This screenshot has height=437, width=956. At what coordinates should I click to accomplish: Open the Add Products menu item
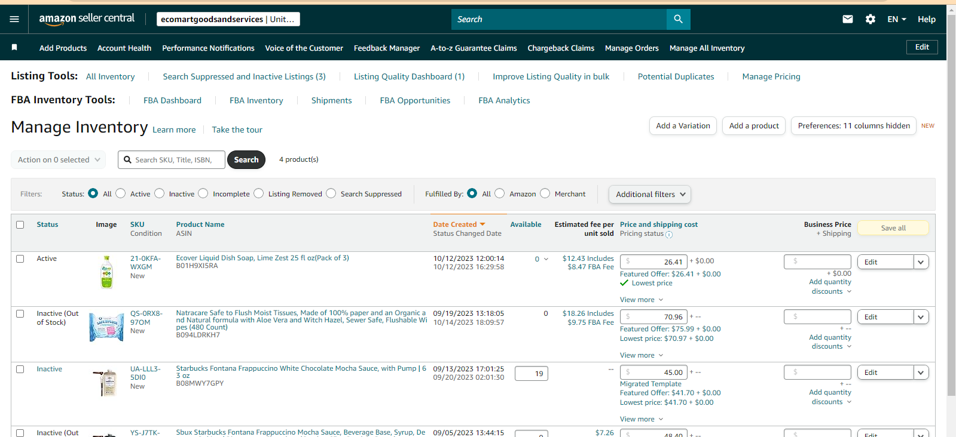click(63, 48)
